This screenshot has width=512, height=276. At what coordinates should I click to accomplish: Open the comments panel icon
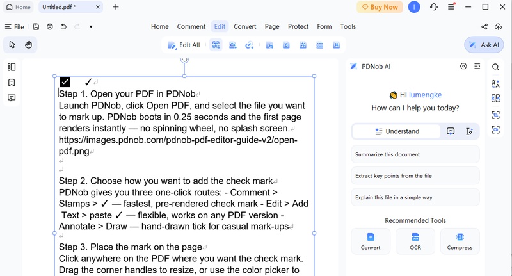click(x=12, y=98)
